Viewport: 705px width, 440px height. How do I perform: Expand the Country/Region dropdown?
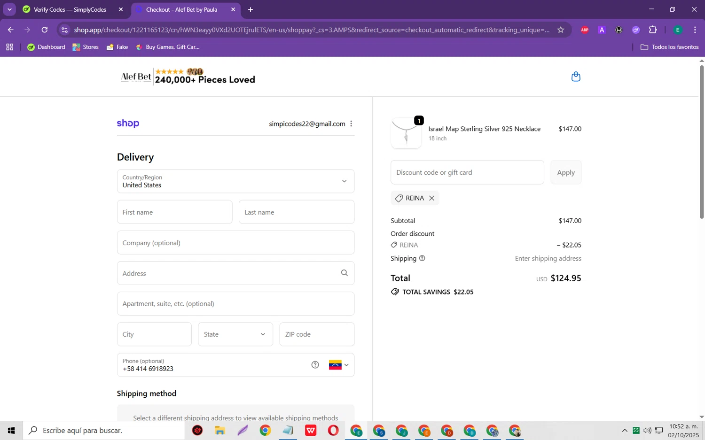[x=235, y=181]
